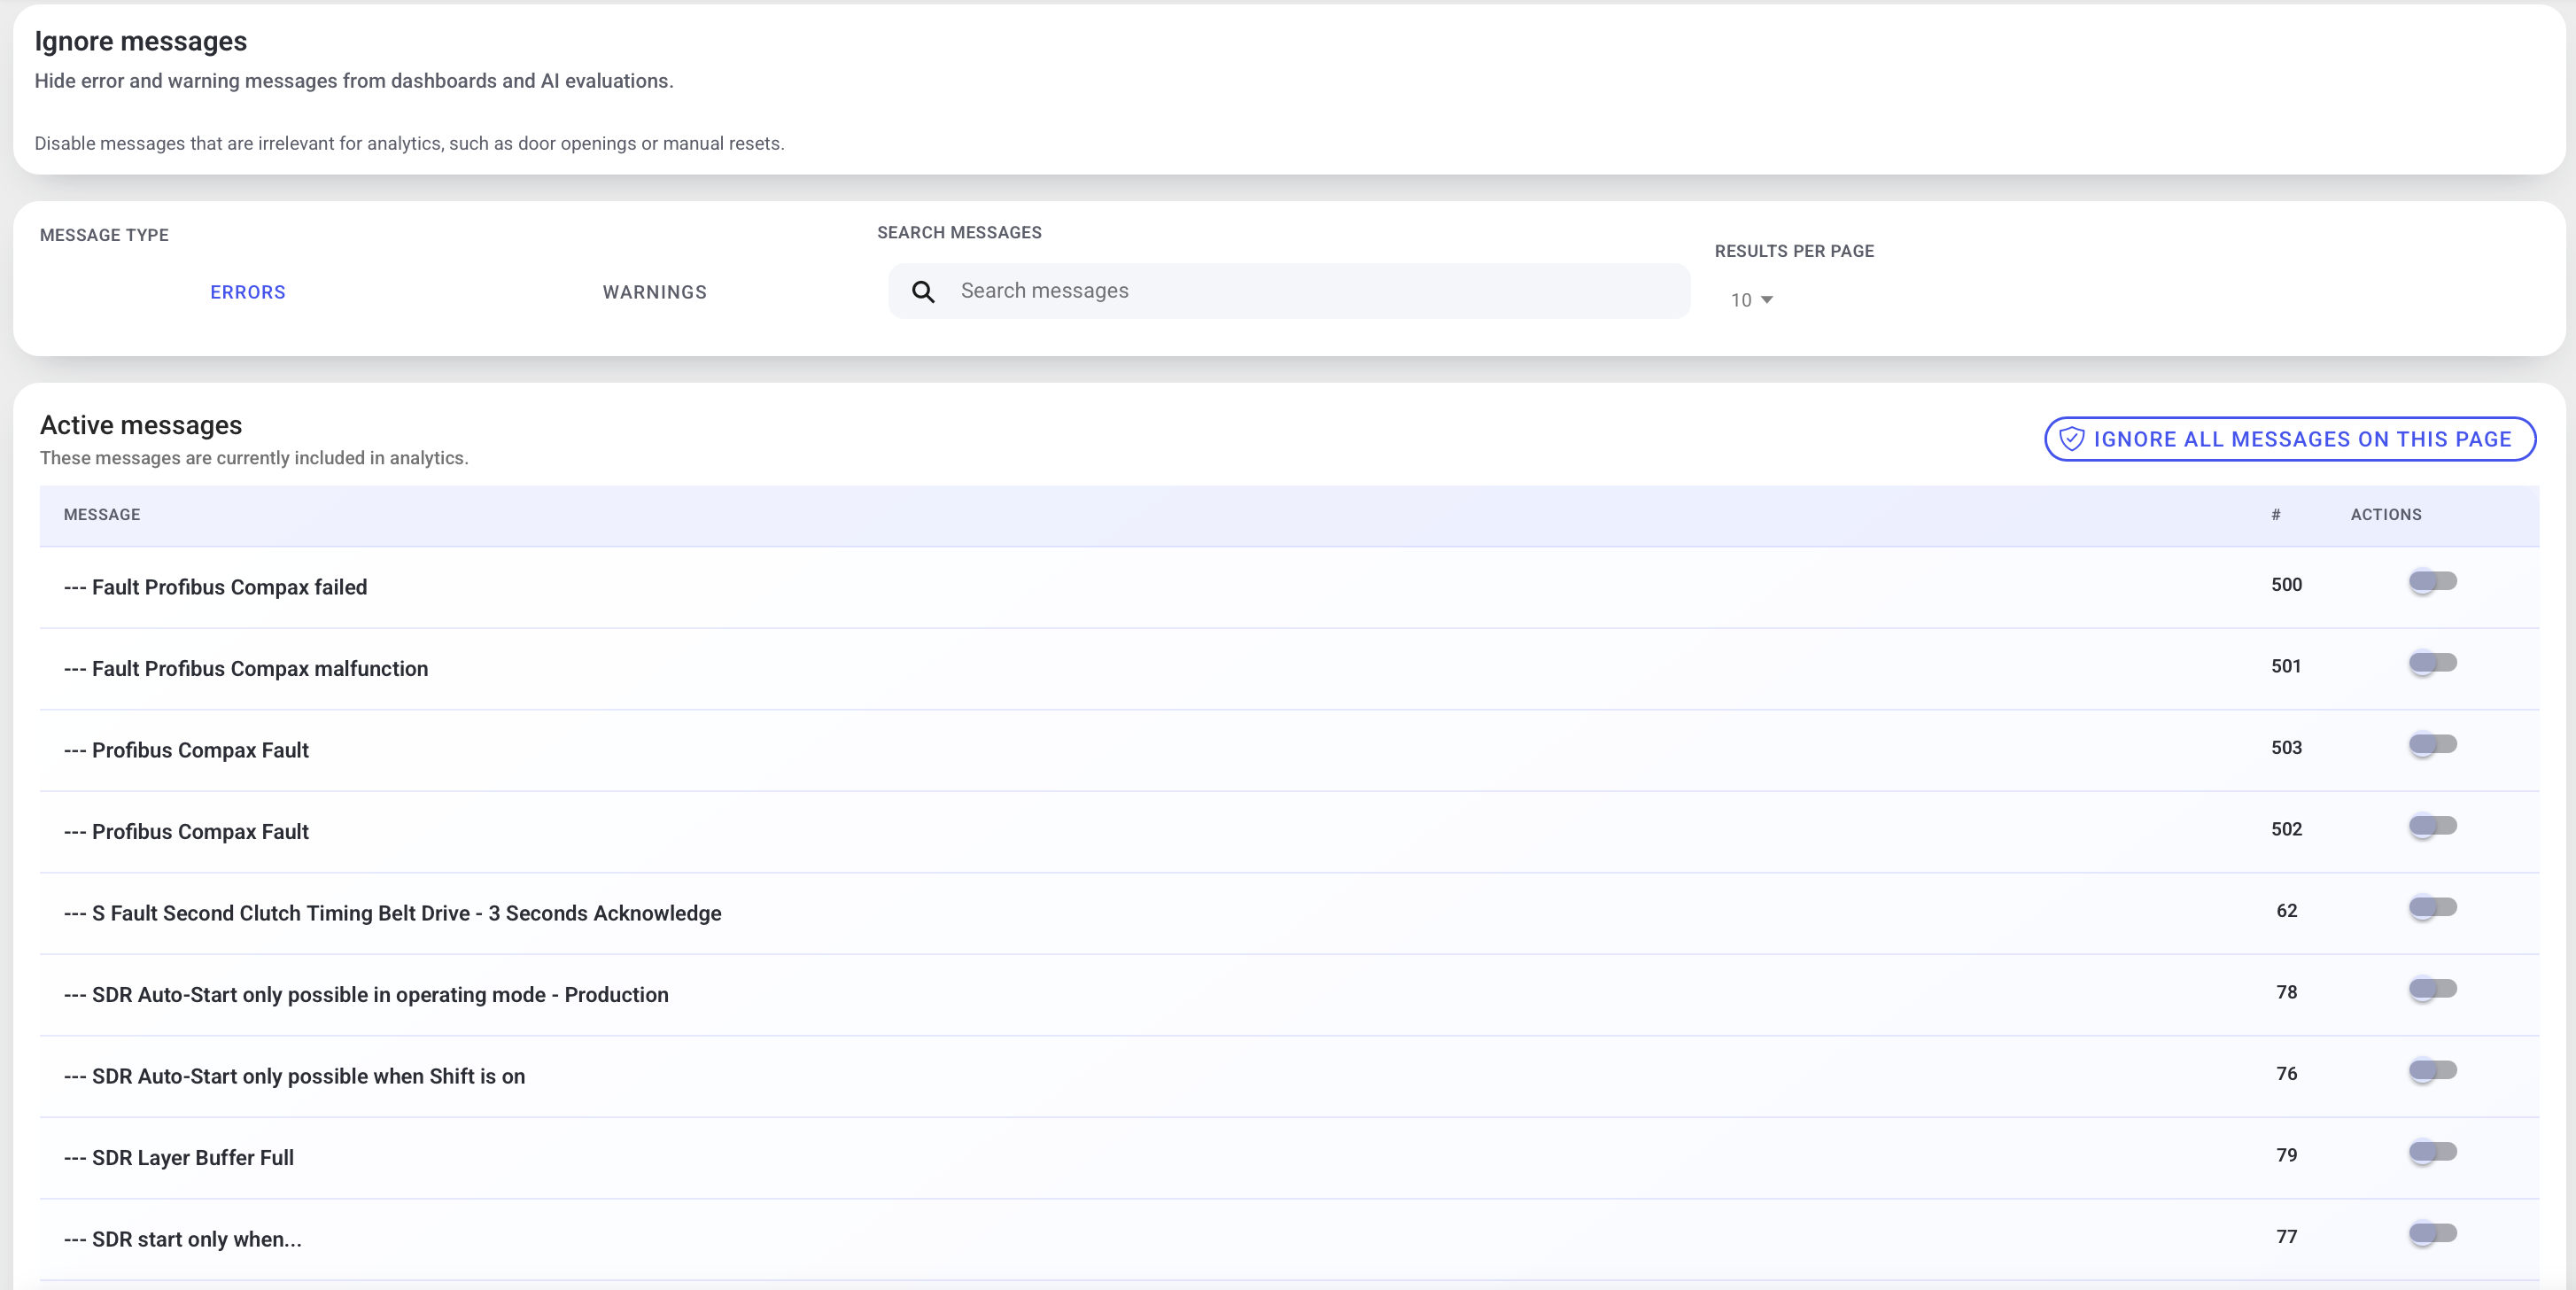Click the magnifying glass search icon
This screenshot has height=1290, width=2576.
923,292
